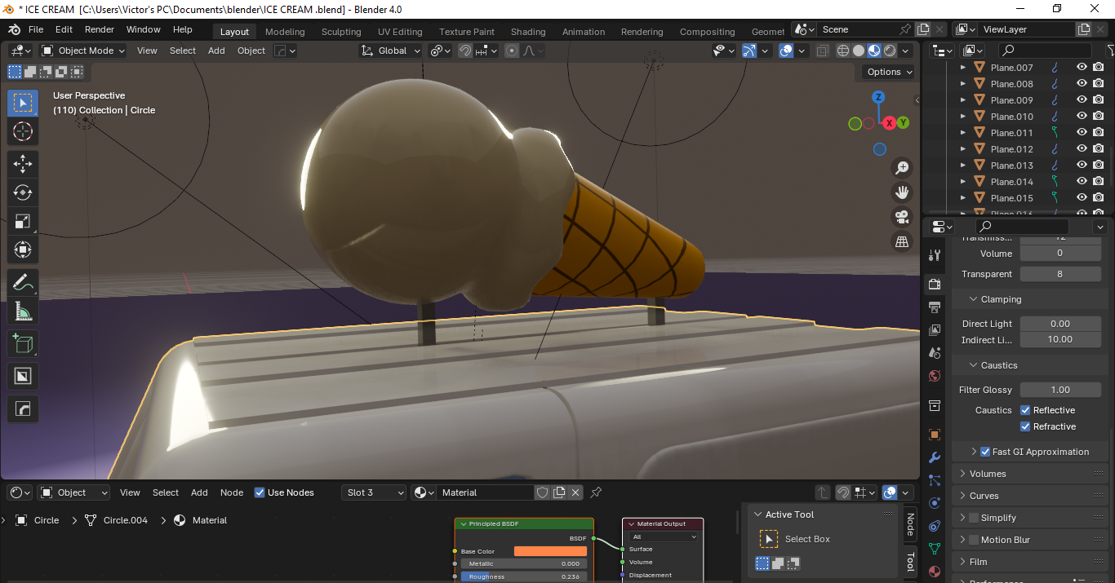The width and height of the screenshot is (1115, 583).
Task: Open viewport Add menu
Action: tap(216, 51)
